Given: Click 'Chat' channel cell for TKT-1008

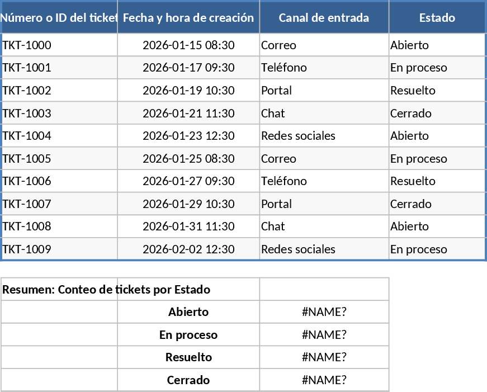Looking at the screenshot, I should click(x=324, y=226).
